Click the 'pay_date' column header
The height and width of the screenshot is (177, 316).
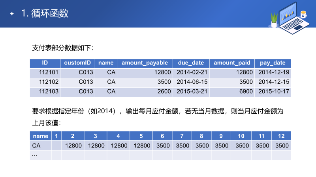(x=273, y=63)
